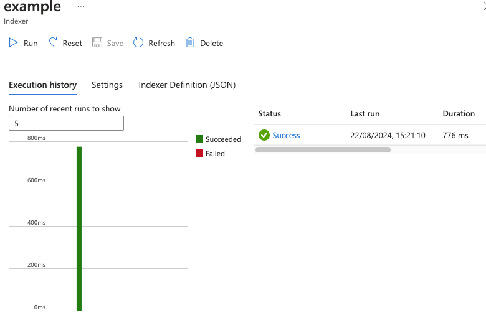Click the Refresh circular arrow icon
This screenshot has height=318, width=486.
[138, 42]
